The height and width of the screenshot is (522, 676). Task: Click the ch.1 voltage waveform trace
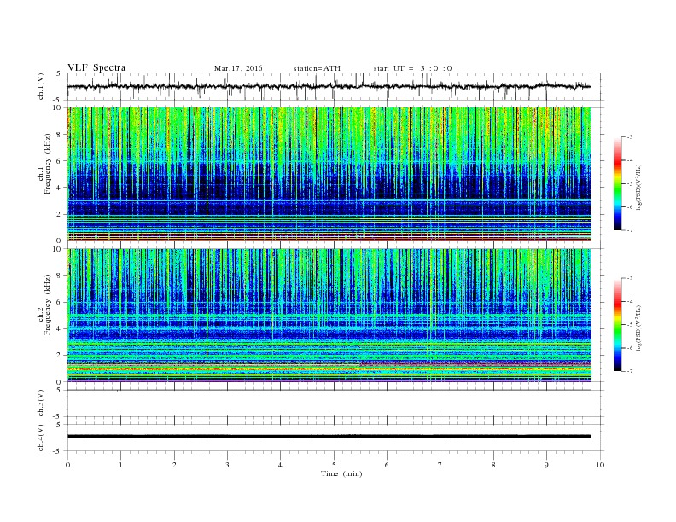(329, 86)
